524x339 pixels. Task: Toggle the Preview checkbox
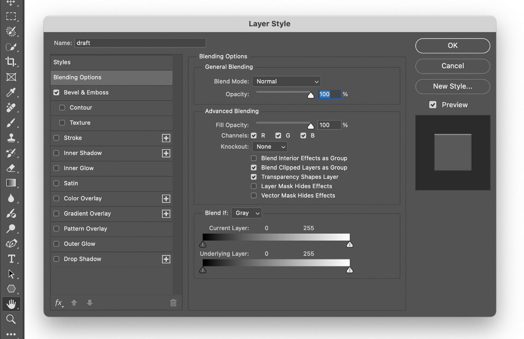[x=433, y=105]
